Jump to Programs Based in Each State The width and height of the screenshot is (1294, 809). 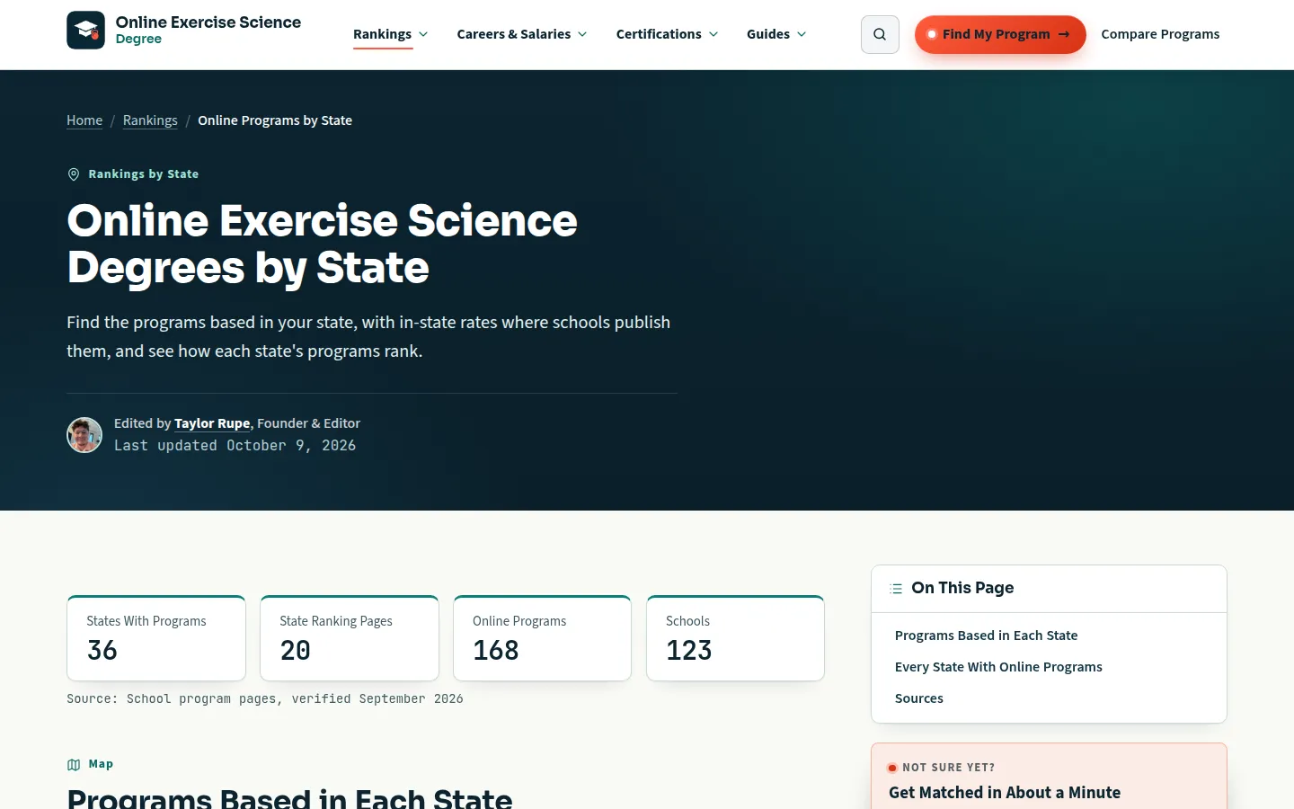tap(986, 636)
